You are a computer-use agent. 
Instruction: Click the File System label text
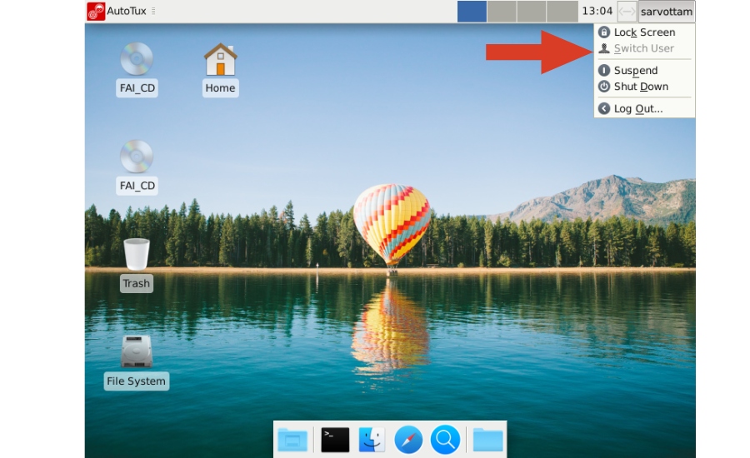point(137,381)
